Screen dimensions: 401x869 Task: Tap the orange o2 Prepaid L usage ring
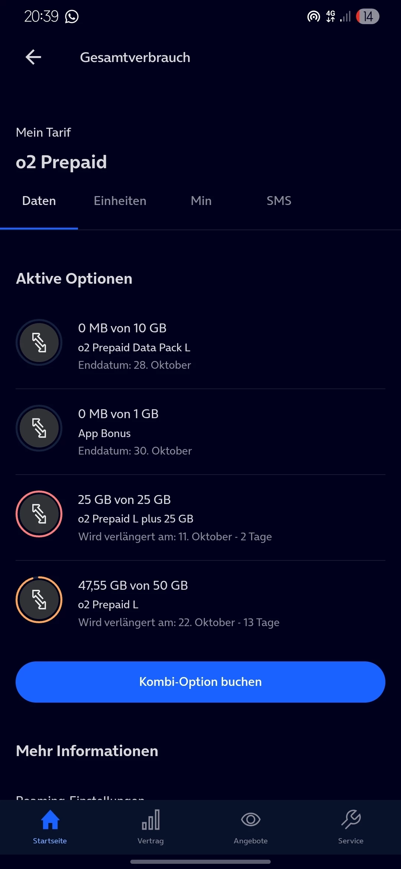39,600
